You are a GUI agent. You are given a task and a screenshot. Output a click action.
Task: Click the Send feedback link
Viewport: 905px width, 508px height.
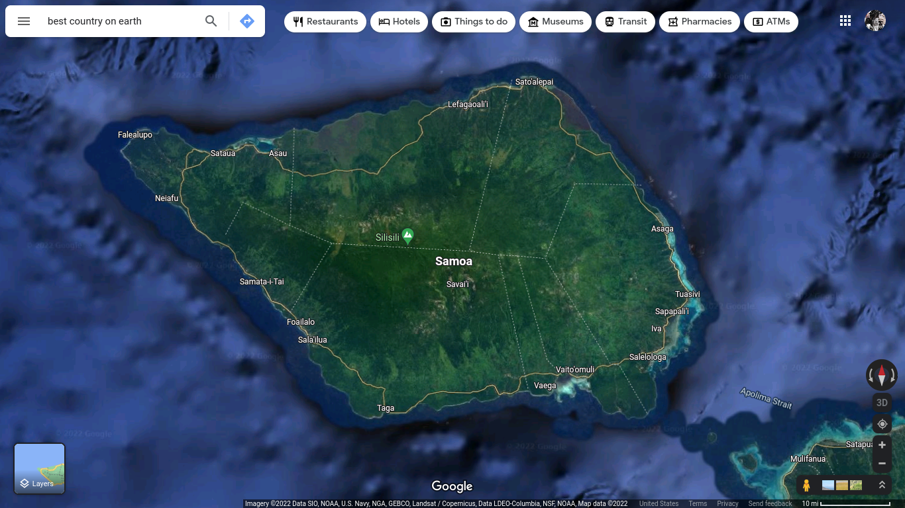770,504
